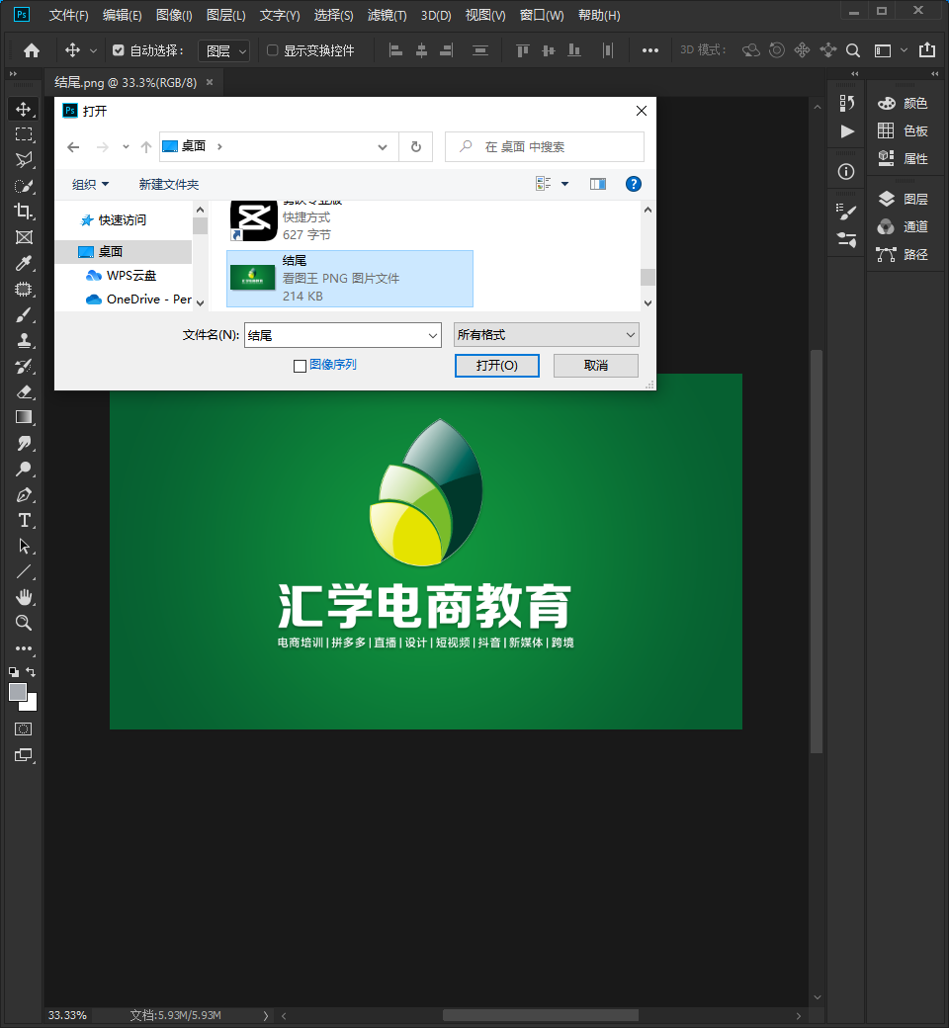Select the Line tool

[24, 571]
